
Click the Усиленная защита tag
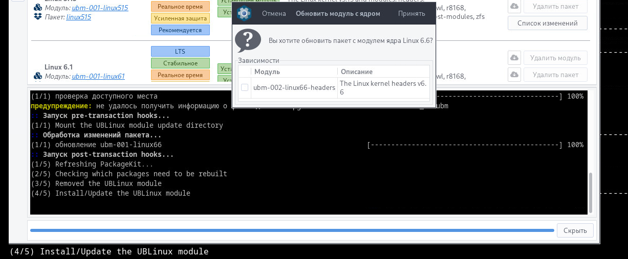pyautogui.click(x=180, y=18)
